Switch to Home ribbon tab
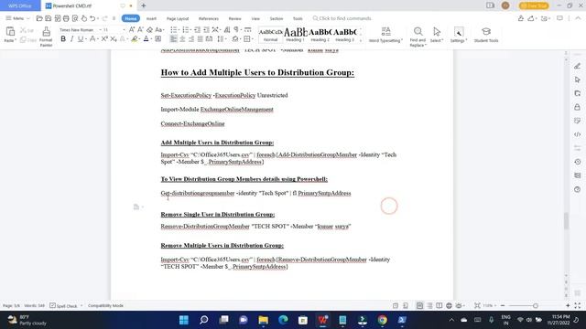 point(130,18)
